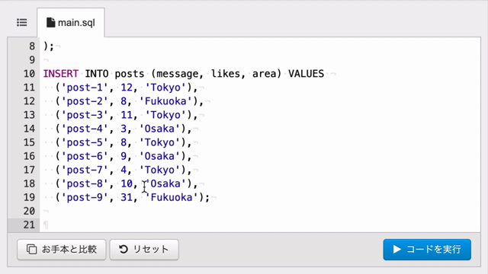Click the document icon on main.sql tab
Screen dimensions: 488x274
point(51,22)
